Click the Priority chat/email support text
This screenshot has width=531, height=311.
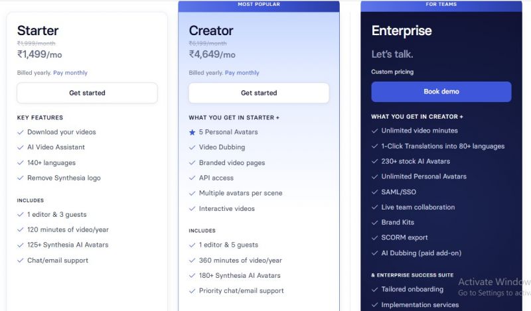[242, 291]
